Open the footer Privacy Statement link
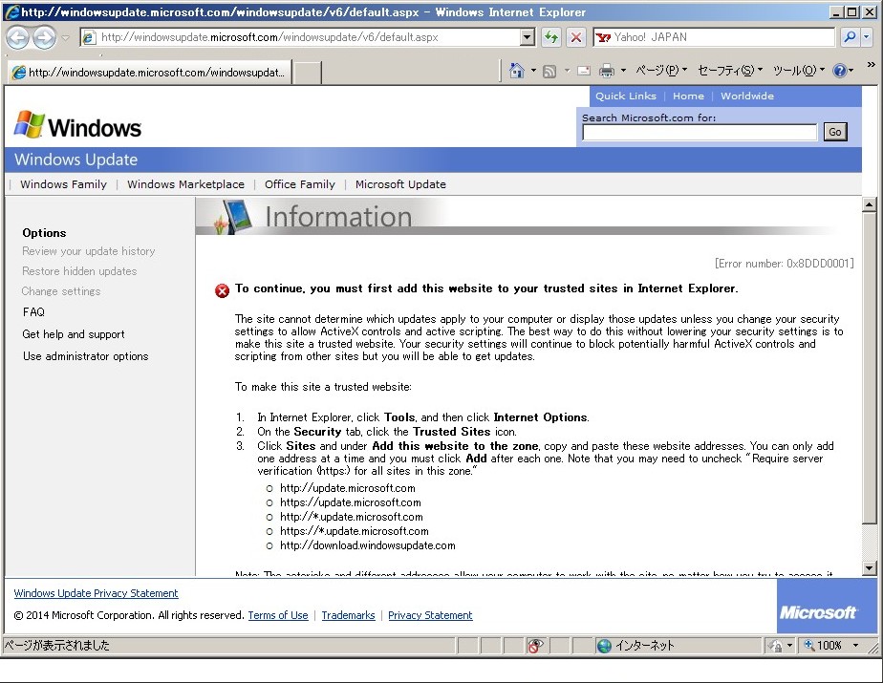Image resolution: width=883 pixels, height=683 pixels. coord(430,615)
